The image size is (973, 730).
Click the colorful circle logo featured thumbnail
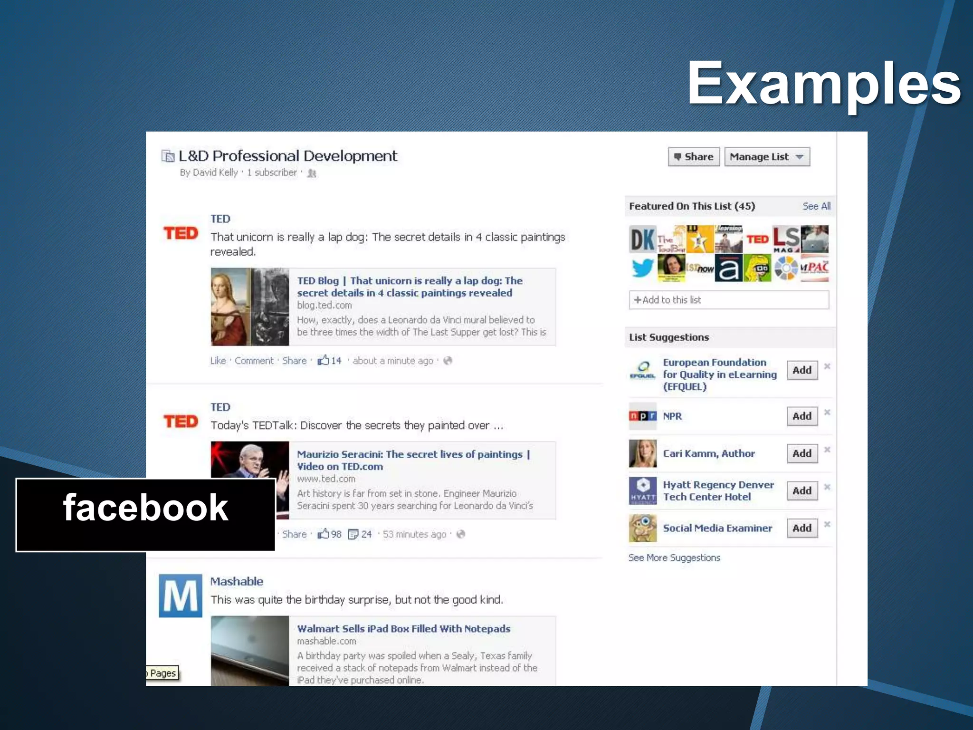(x=786, y=268)
